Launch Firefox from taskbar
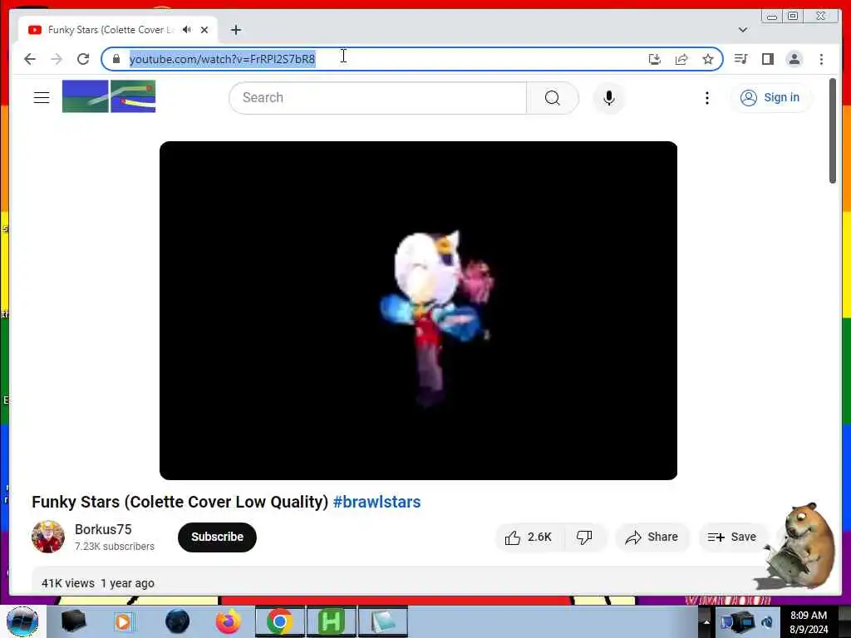This screenshot has height=638, width=851. point(229,621)
